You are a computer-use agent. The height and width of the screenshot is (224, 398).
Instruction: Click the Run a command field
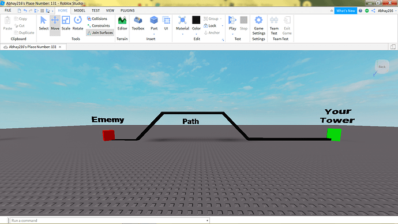coord(108,221)
